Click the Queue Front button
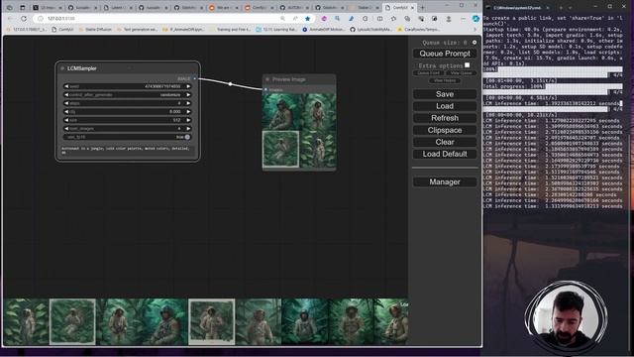Viewport: 634px width, 357px height. [x=428, y=72]
